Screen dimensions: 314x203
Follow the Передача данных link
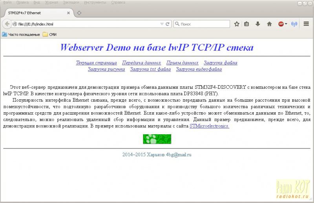click(x=141, y=63)
